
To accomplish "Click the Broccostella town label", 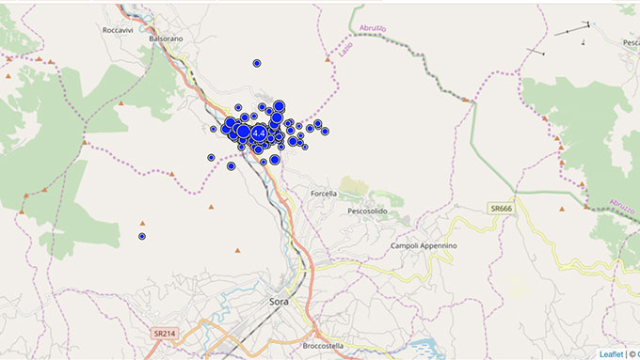I will point(323,346).
